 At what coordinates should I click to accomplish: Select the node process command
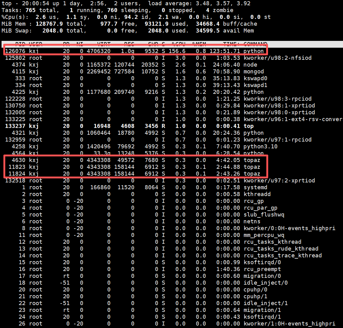(x=250, y=65)
